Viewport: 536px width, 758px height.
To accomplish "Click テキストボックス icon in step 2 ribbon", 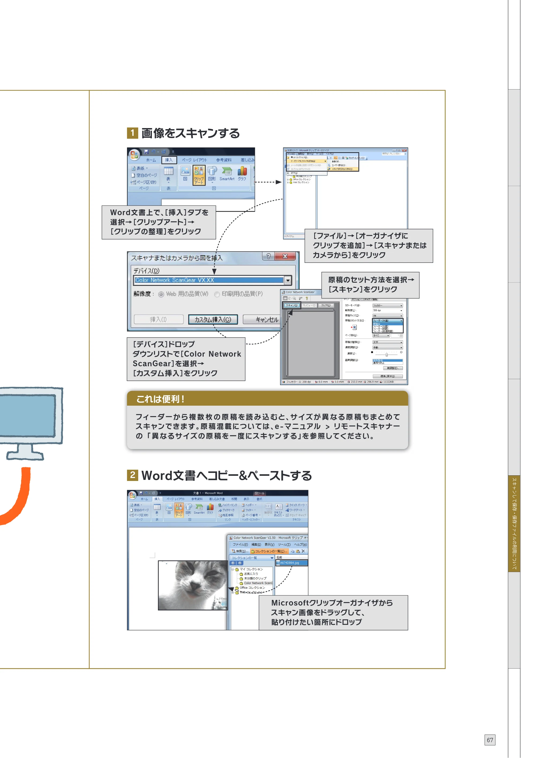I will tap(279, 510).
